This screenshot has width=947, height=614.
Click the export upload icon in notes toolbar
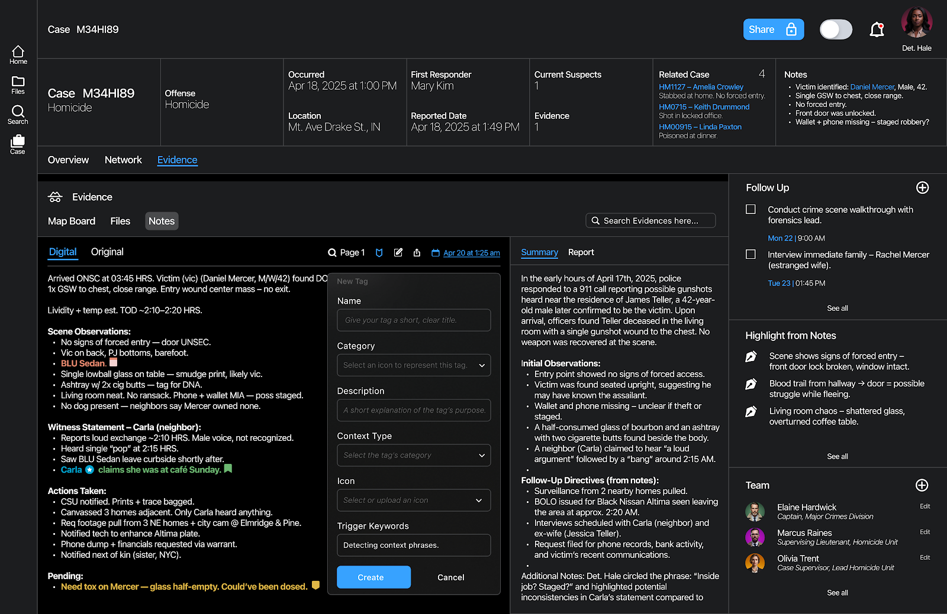[417, 252]
